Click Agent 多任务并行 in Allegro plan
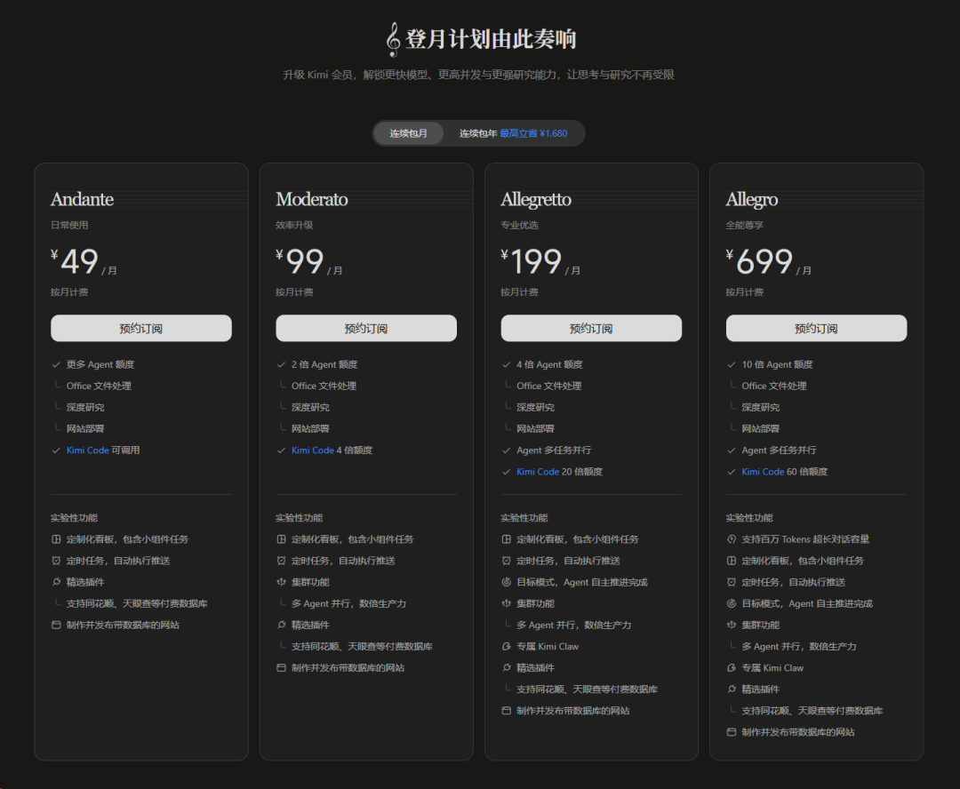The image size is (960, 789). point(779,450)
